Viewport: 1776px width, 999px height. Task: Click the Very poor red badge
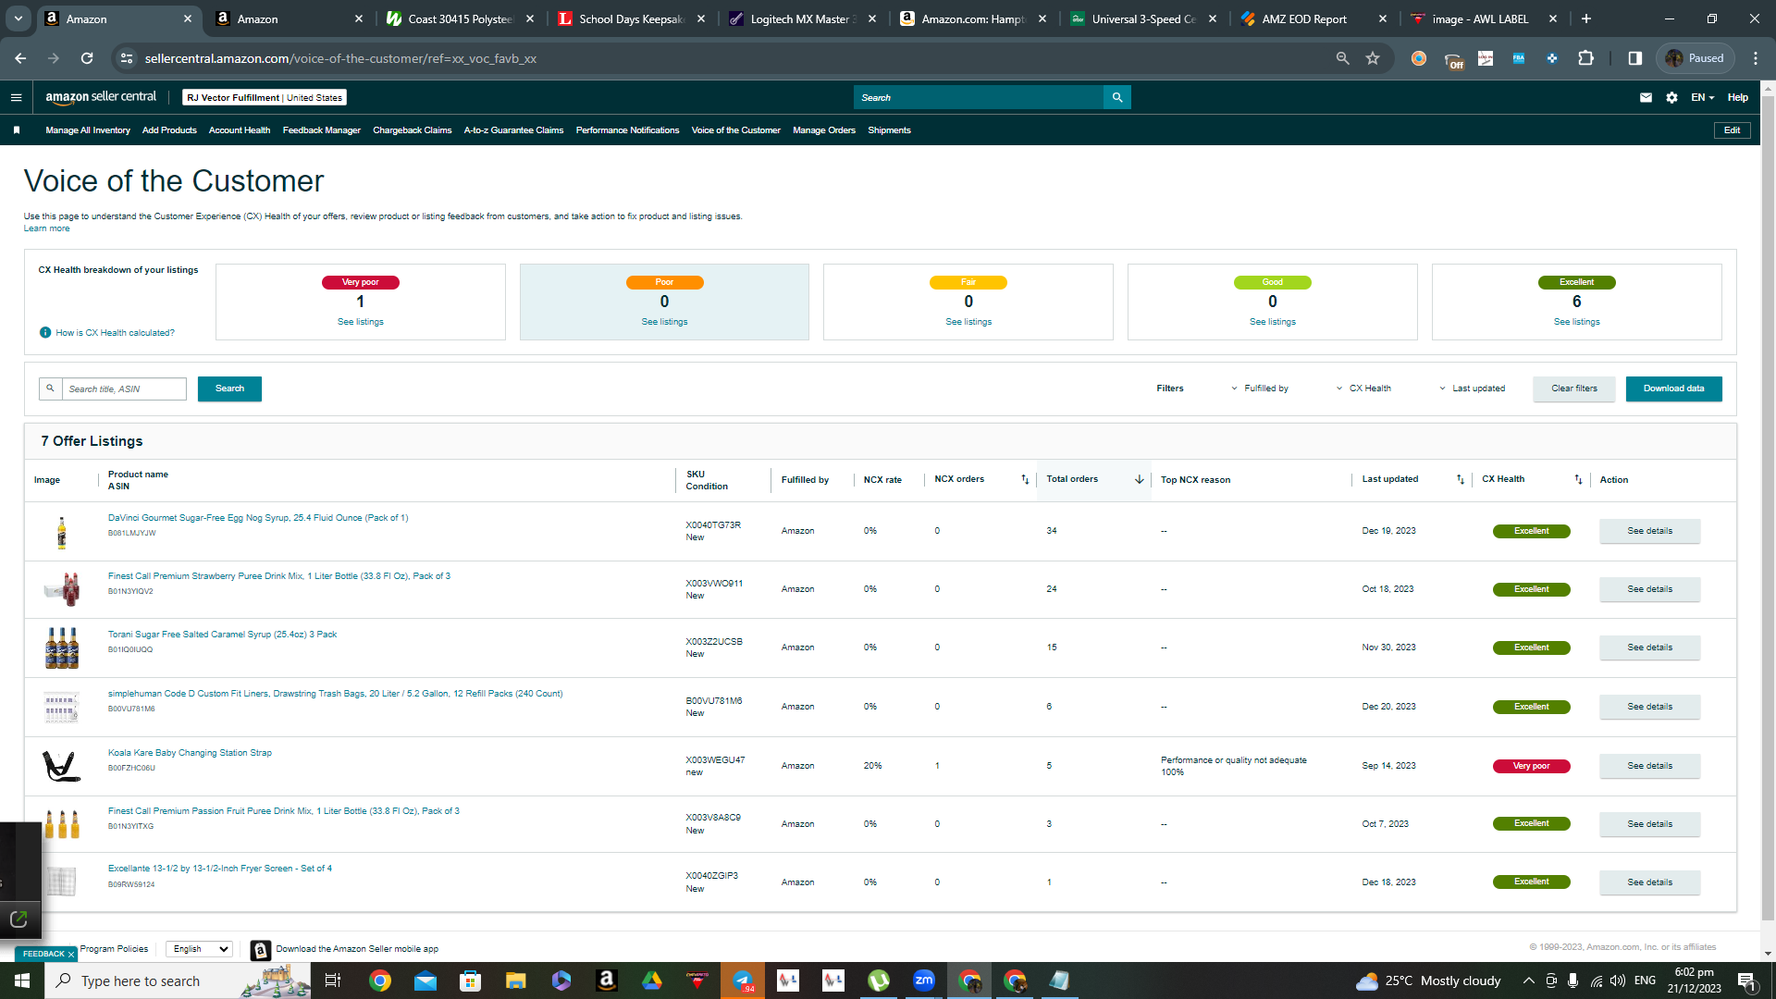pyautogui.click(x=361, y=282)
